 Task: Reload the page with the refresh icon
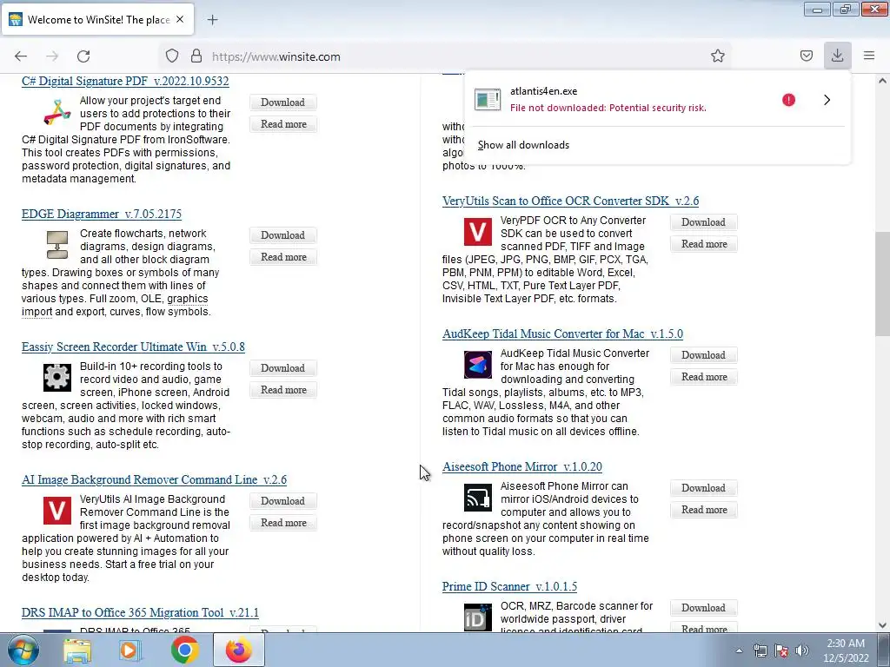83,56
